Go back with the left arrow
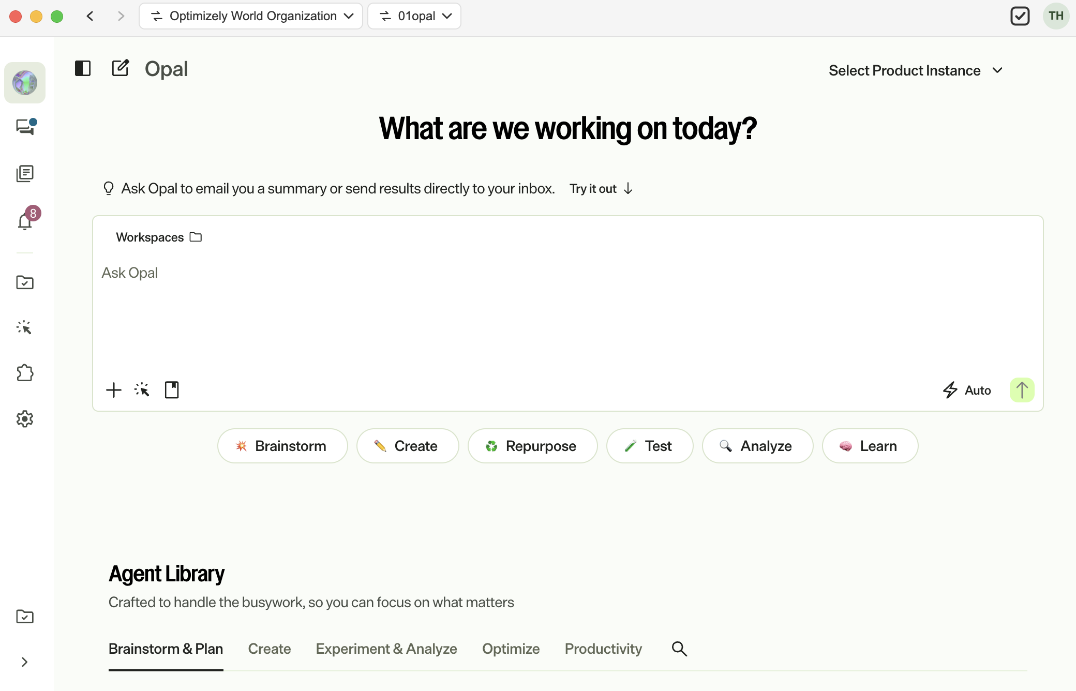 click(x=90, y=16)
